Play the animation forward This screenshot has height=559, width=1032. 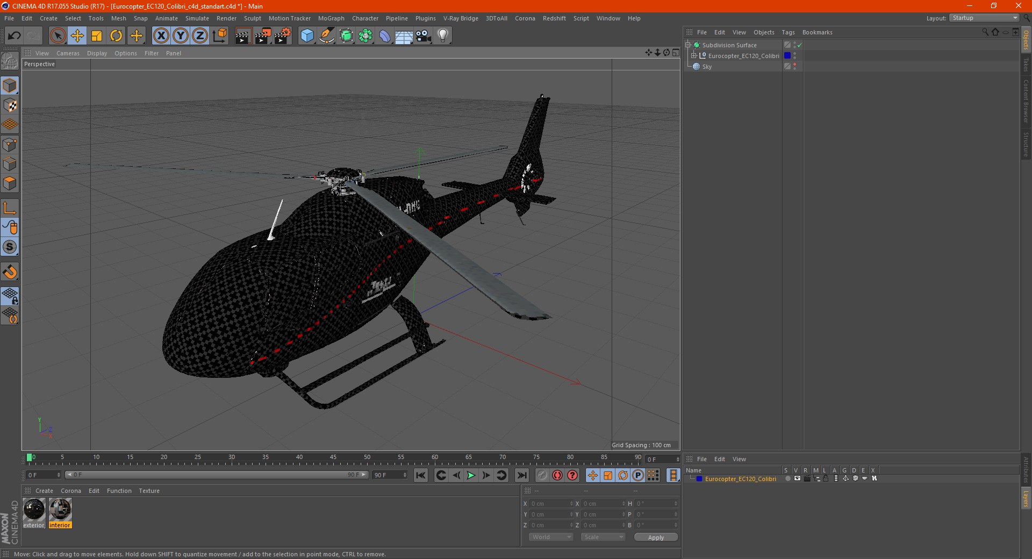point(471,475)
